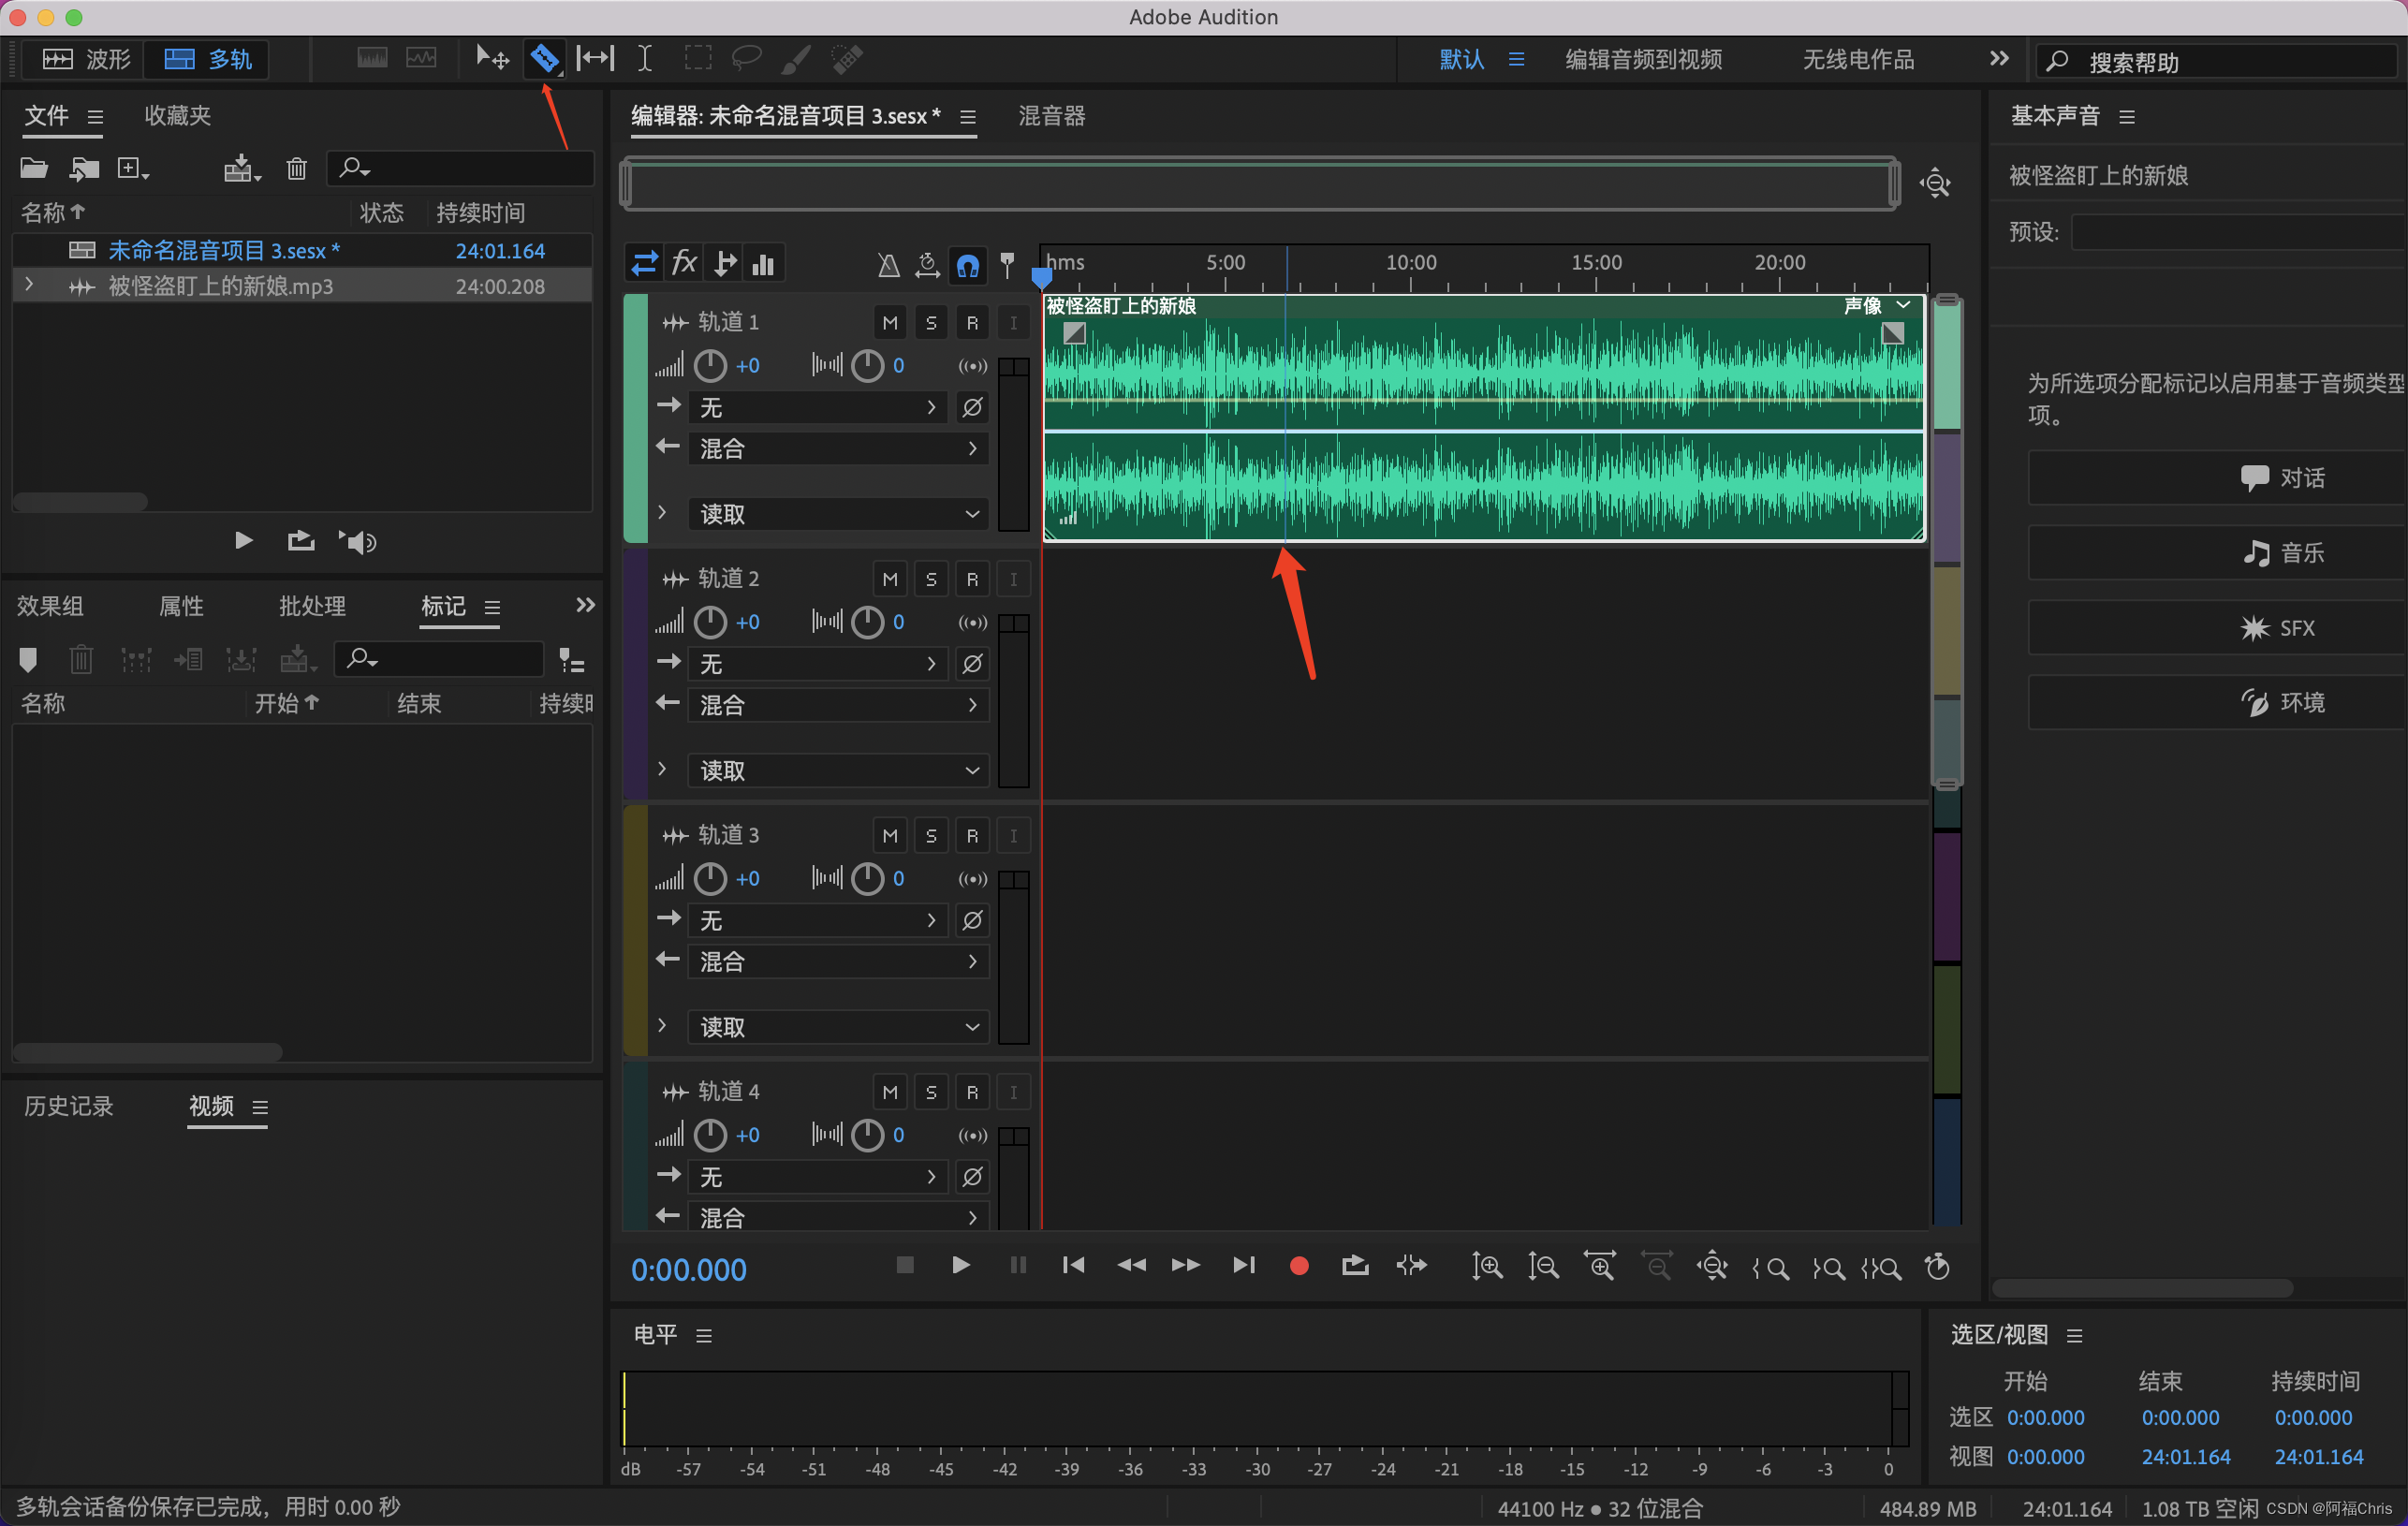
Task: Click the fast forward transport button
Action: tap(1186, 1265)
